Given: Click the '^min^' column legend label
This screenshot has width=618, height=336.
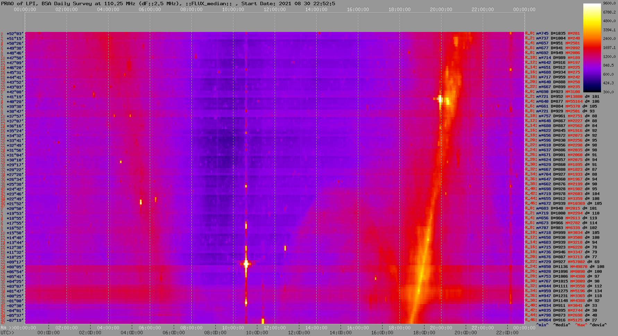Looking at the screenshot, I should coord(542,325).
